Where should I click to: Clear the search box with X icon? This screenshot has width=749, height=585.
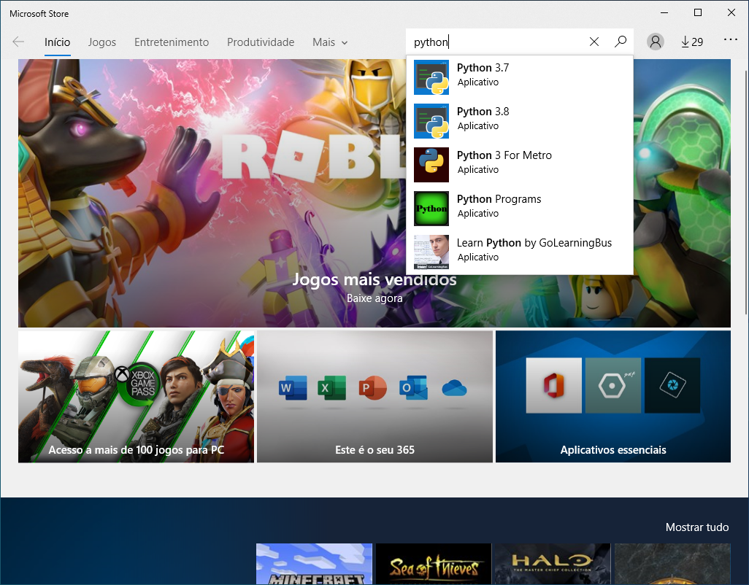[594, 42]
